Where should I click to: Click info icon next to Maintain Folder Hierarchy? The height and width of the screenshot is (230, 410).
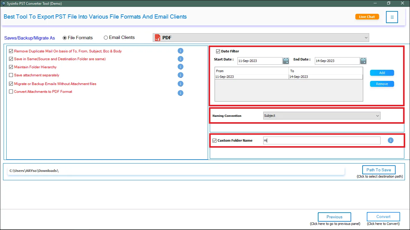click(180, 67)
